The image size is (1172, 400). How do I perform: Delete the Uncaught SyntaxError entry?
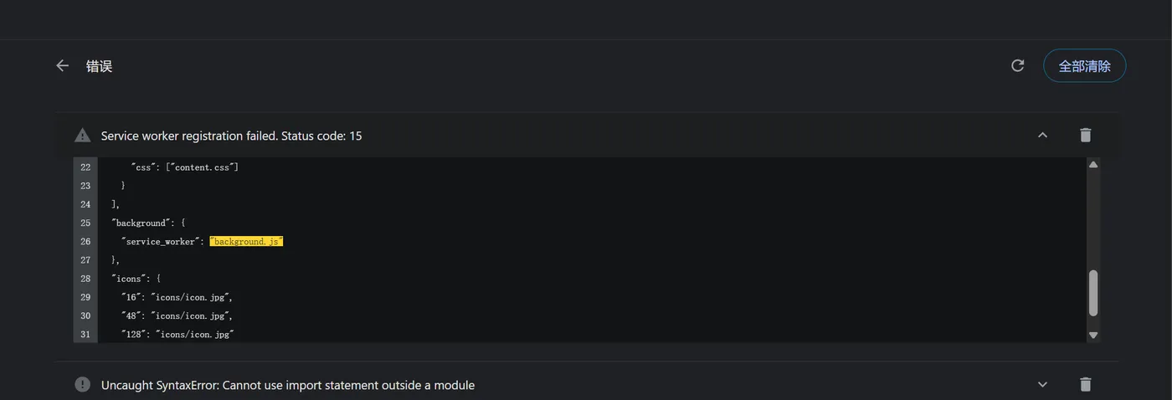(1086, 384)
